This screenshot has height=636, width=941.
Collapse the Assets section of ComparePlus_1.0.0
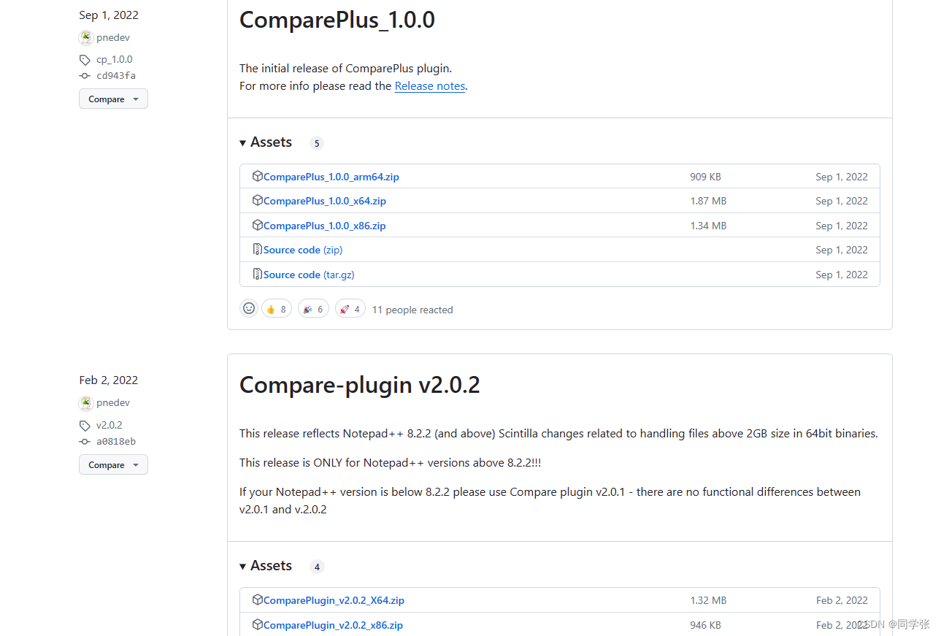point(243,142)
